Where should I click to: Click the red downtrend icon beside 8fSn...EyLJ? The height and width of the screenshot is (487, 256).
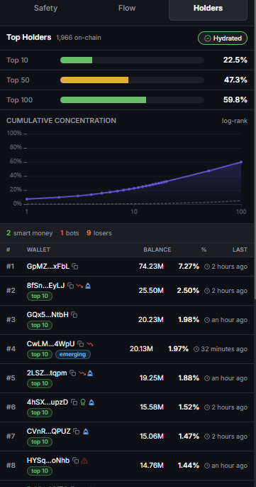tap(79, 285)
